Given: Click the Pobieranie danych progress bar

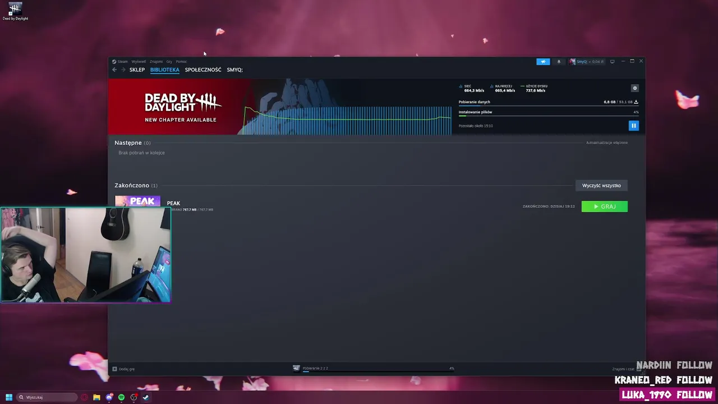Looking at the screenshot, I should (549, 106).
